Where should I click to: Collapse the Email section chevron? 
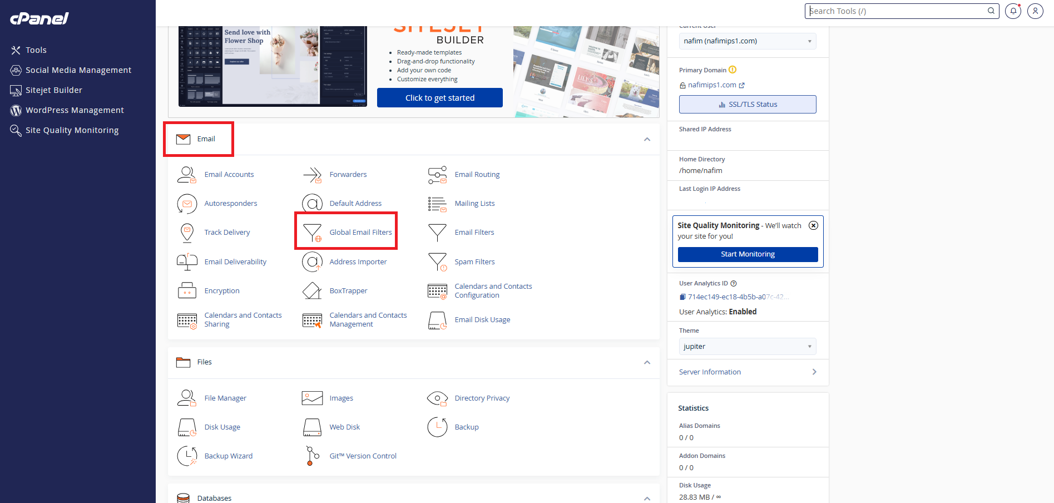click(647, 139)
